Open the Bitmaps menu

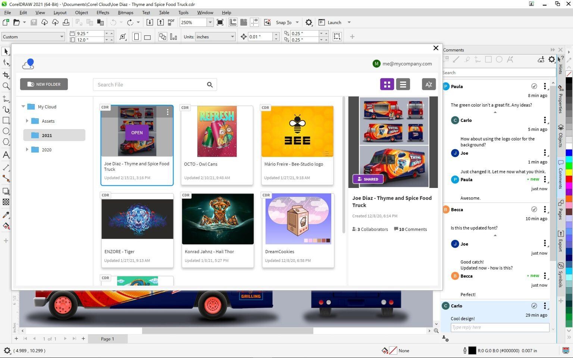pos(125,12)
